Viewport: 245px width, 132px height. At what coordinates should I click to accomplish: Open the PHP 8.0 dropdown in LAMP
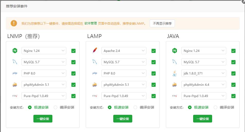(x=124, y=73)
